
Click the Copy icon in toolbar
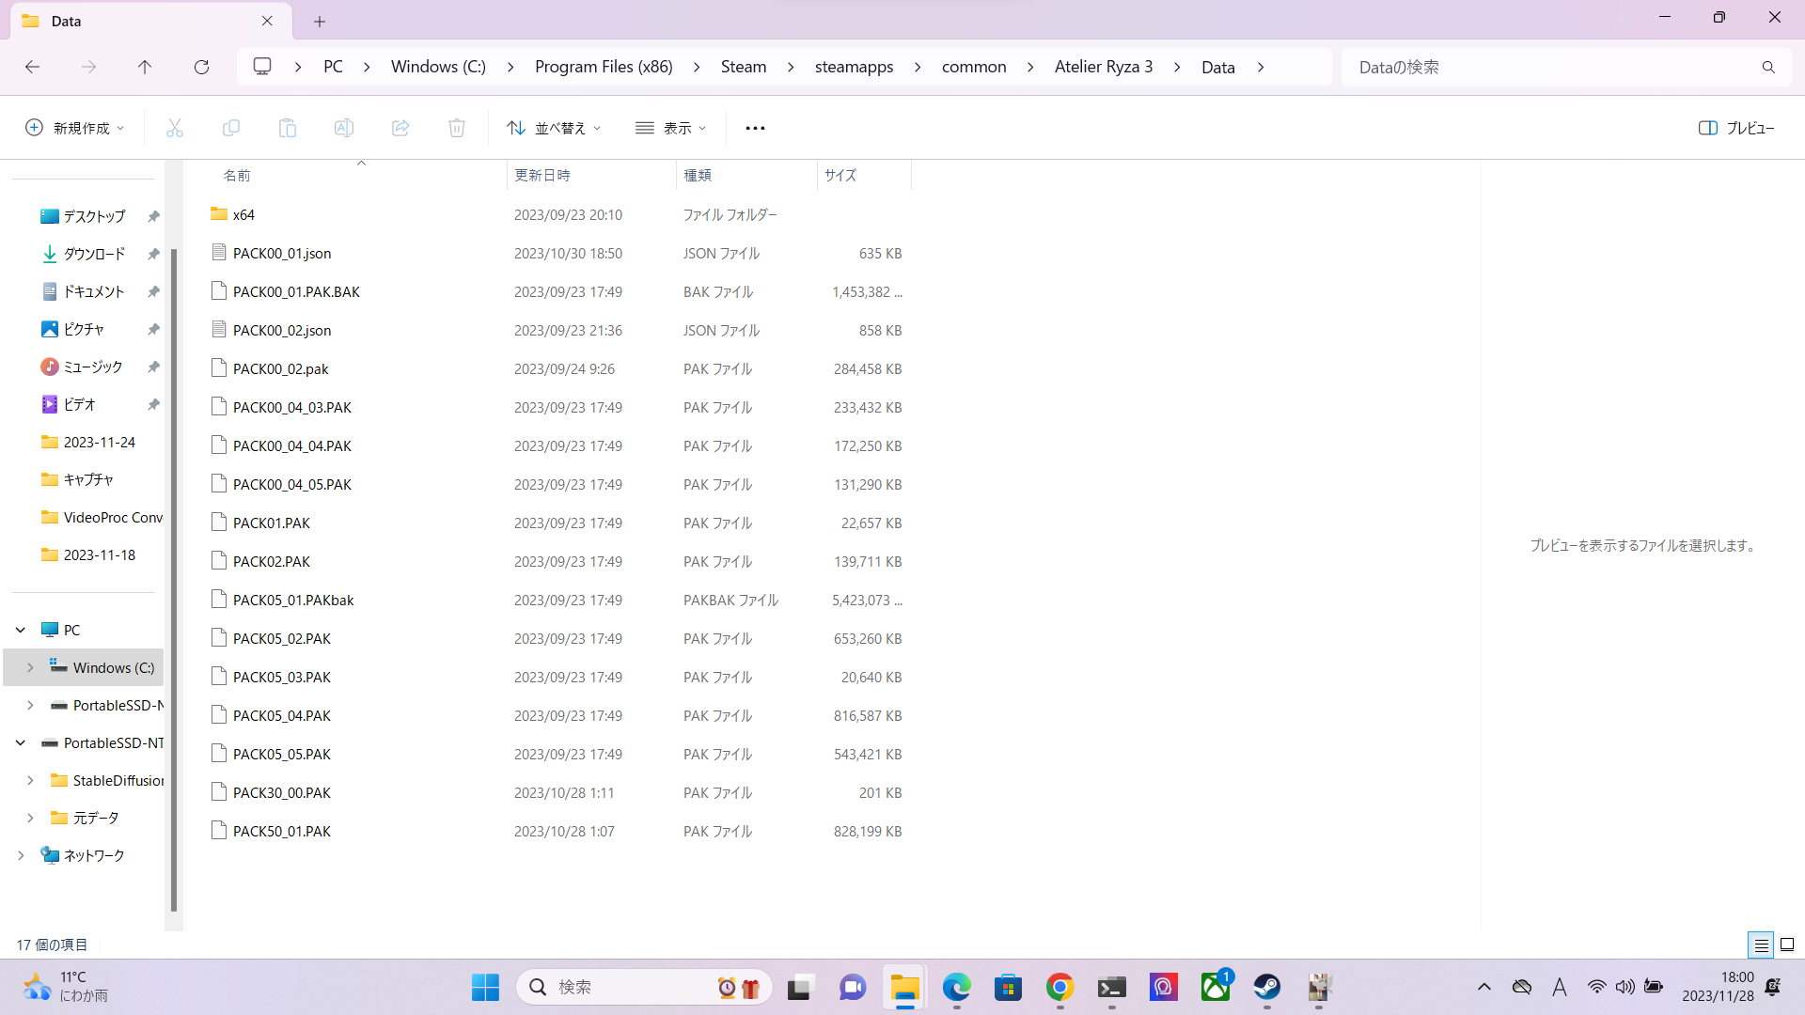pos(231,128)
